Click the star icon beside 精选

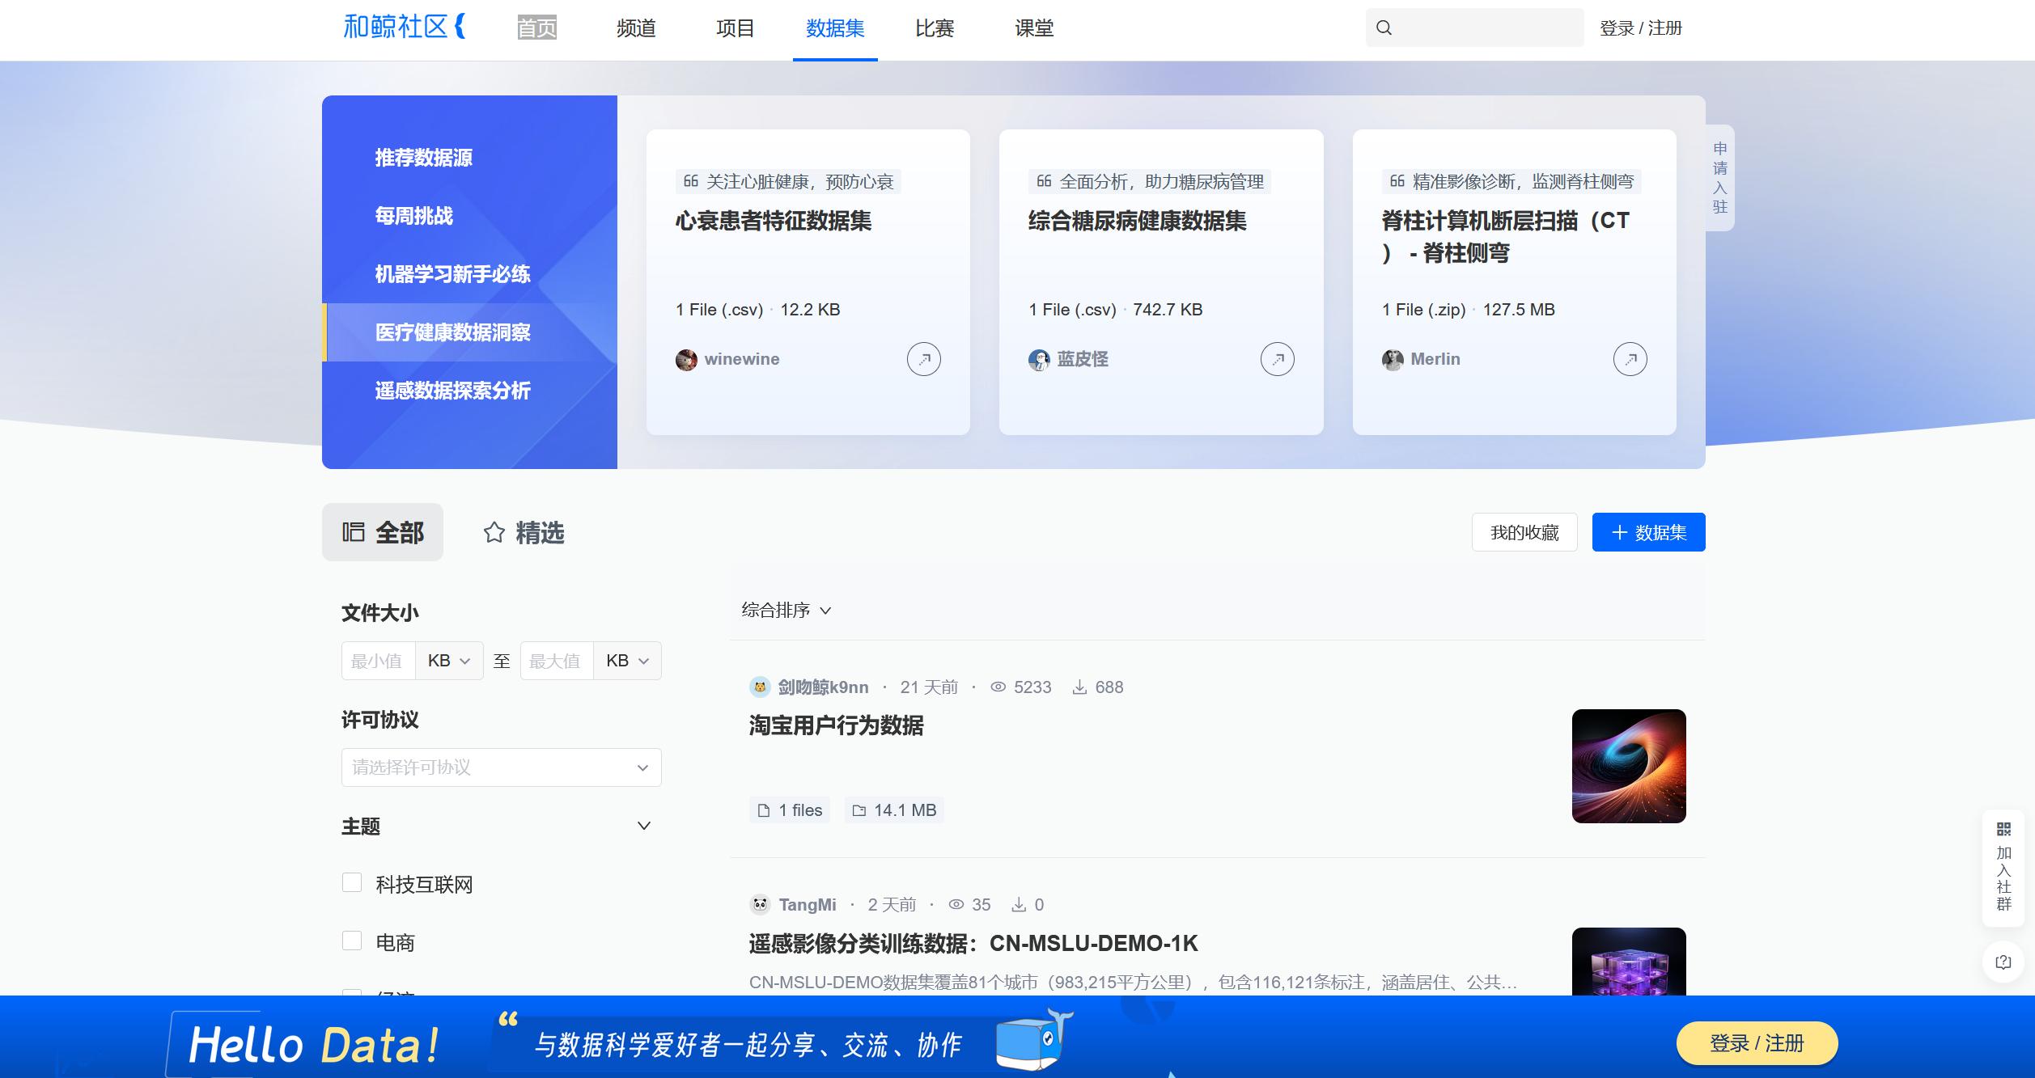tap(494, 532)
